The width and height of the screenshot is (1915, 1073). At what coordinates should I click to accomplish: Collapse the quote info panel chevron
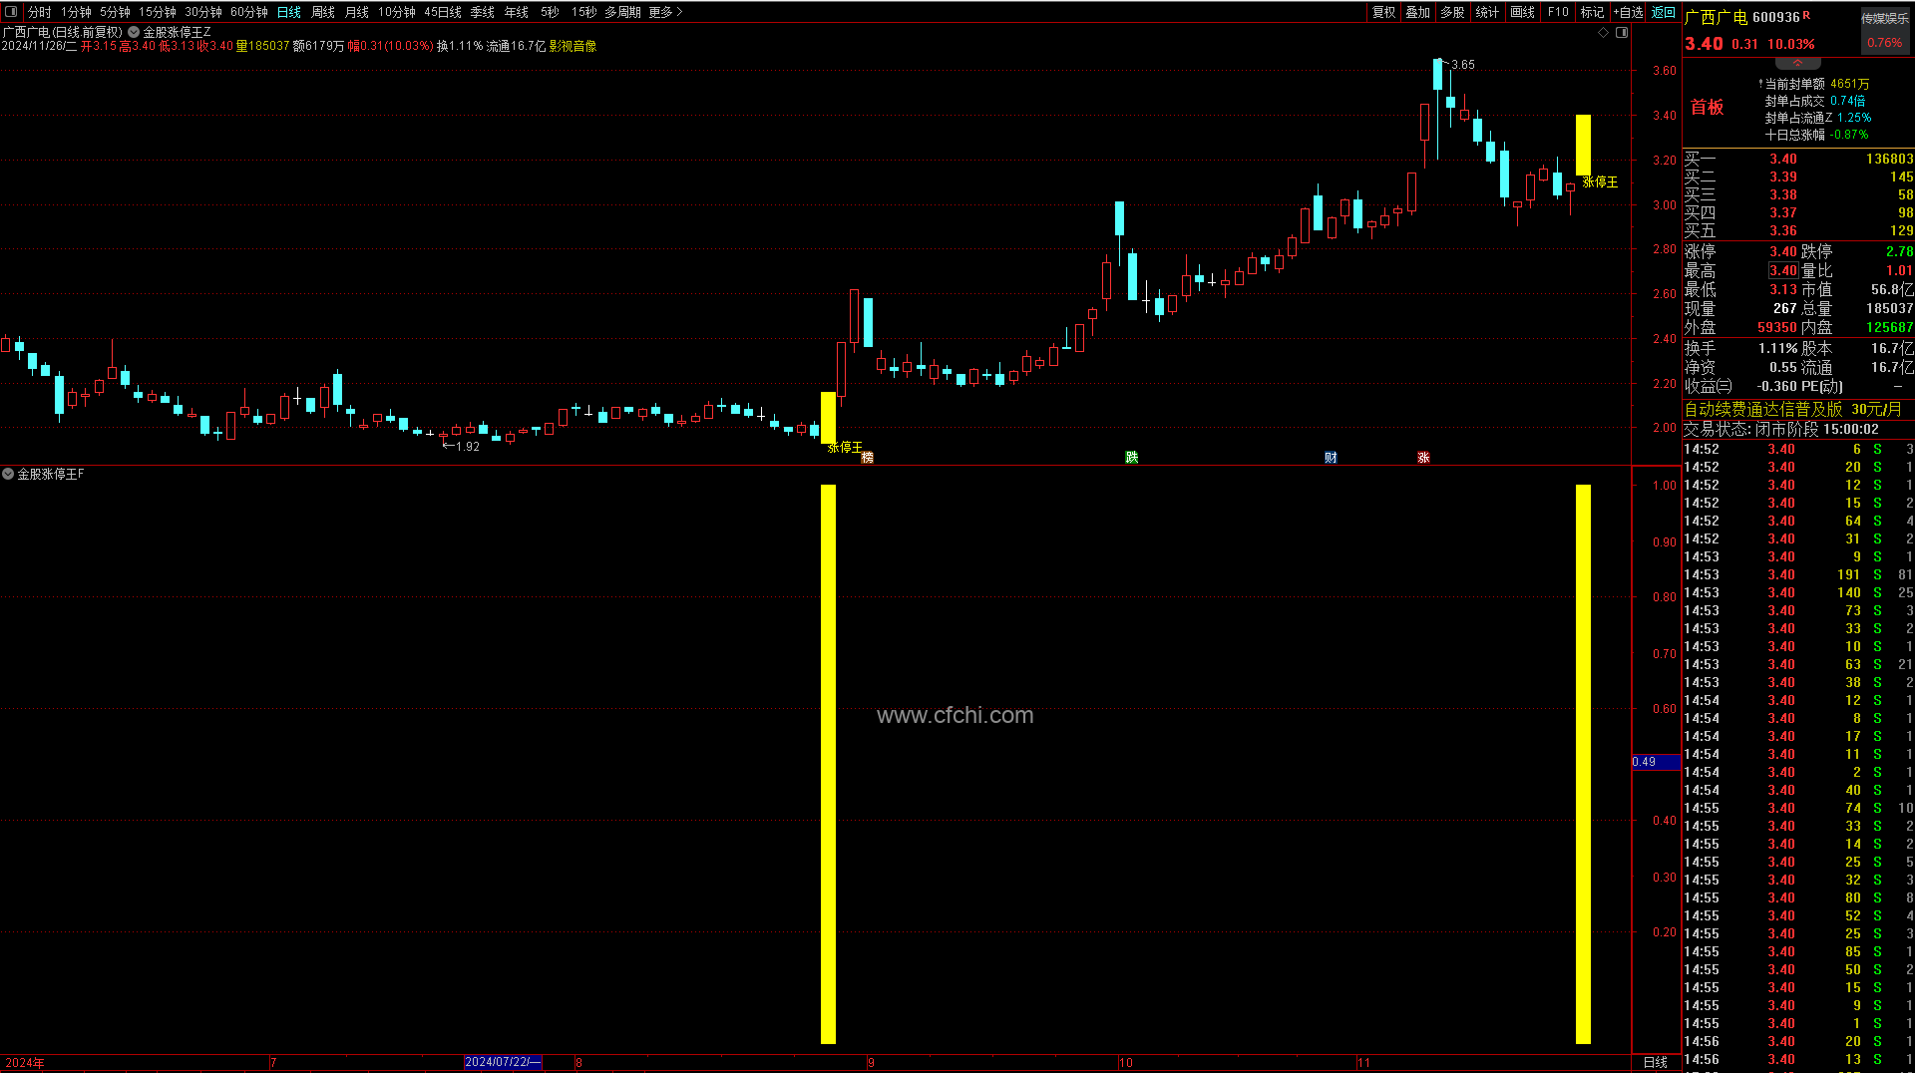(1797, 63)
